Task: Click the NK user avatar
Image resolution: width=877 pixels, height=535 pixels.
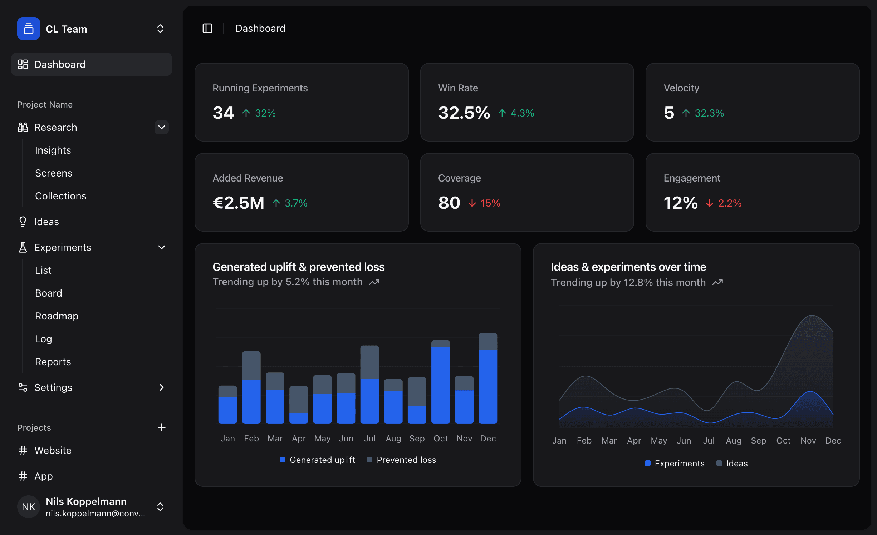Action: 29,507
